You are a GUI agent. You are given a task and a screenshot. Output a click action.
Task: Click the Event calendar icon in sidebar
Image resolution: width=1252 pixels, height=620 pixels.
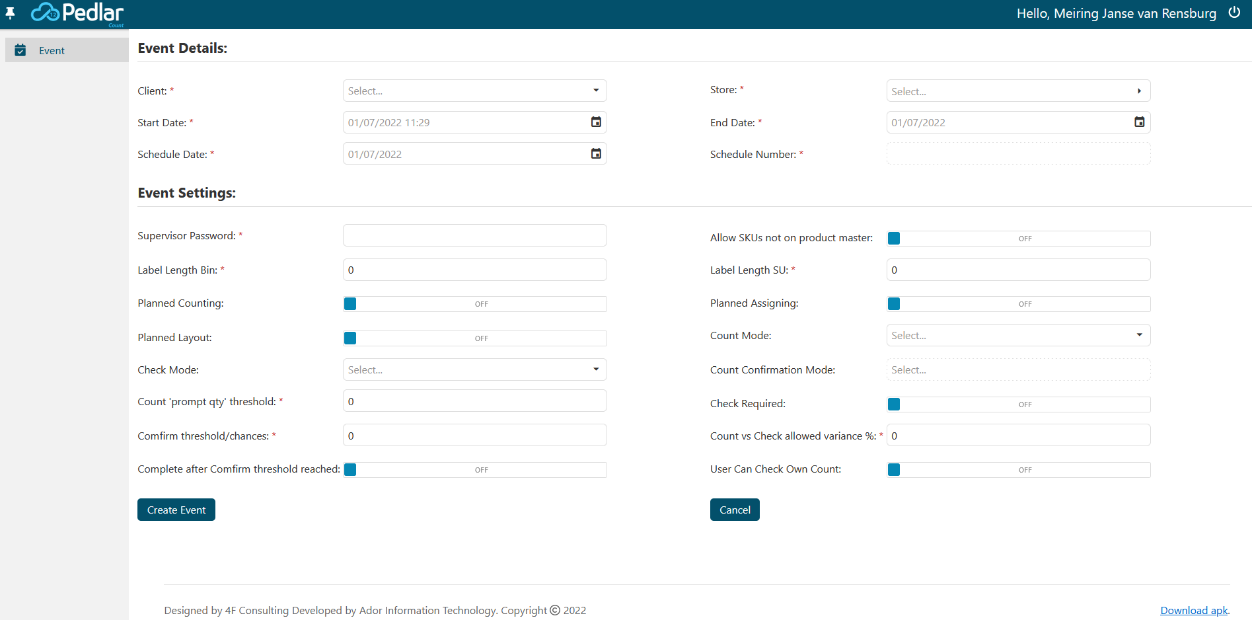(20, 50)
